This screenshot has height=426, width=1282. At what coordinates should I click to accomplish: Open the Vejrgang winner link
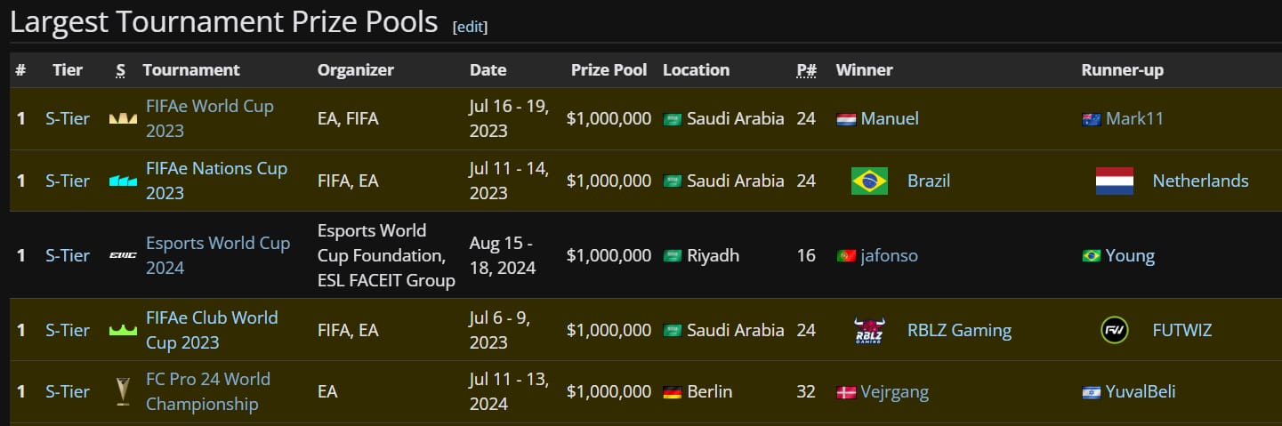(x=896, y=391)
